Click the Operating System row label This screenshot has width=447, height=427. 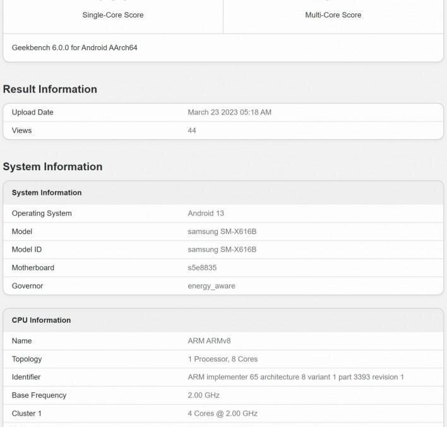pyautogui.click(x=42, y=213)
